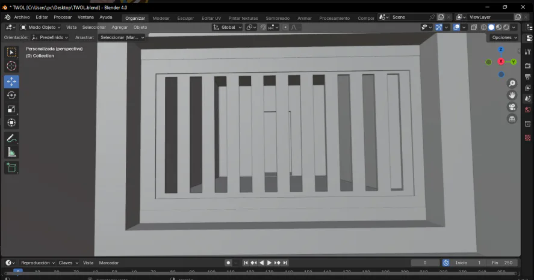This screenshot has height=280, width=534.
Task: Click the red X axis gizmo
Action: coord(501,61)
